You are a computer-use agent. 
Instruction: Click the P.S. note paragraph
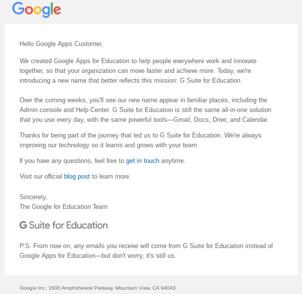[x=146, y=250]
